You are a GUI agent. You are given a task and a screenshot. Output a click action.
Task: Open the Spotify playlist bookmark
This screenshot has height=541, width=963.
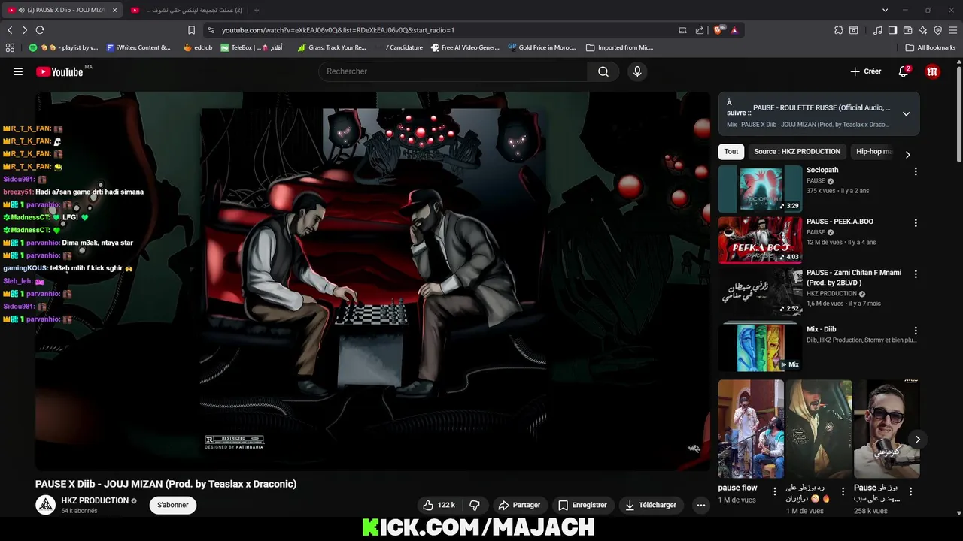click(63, 47)
